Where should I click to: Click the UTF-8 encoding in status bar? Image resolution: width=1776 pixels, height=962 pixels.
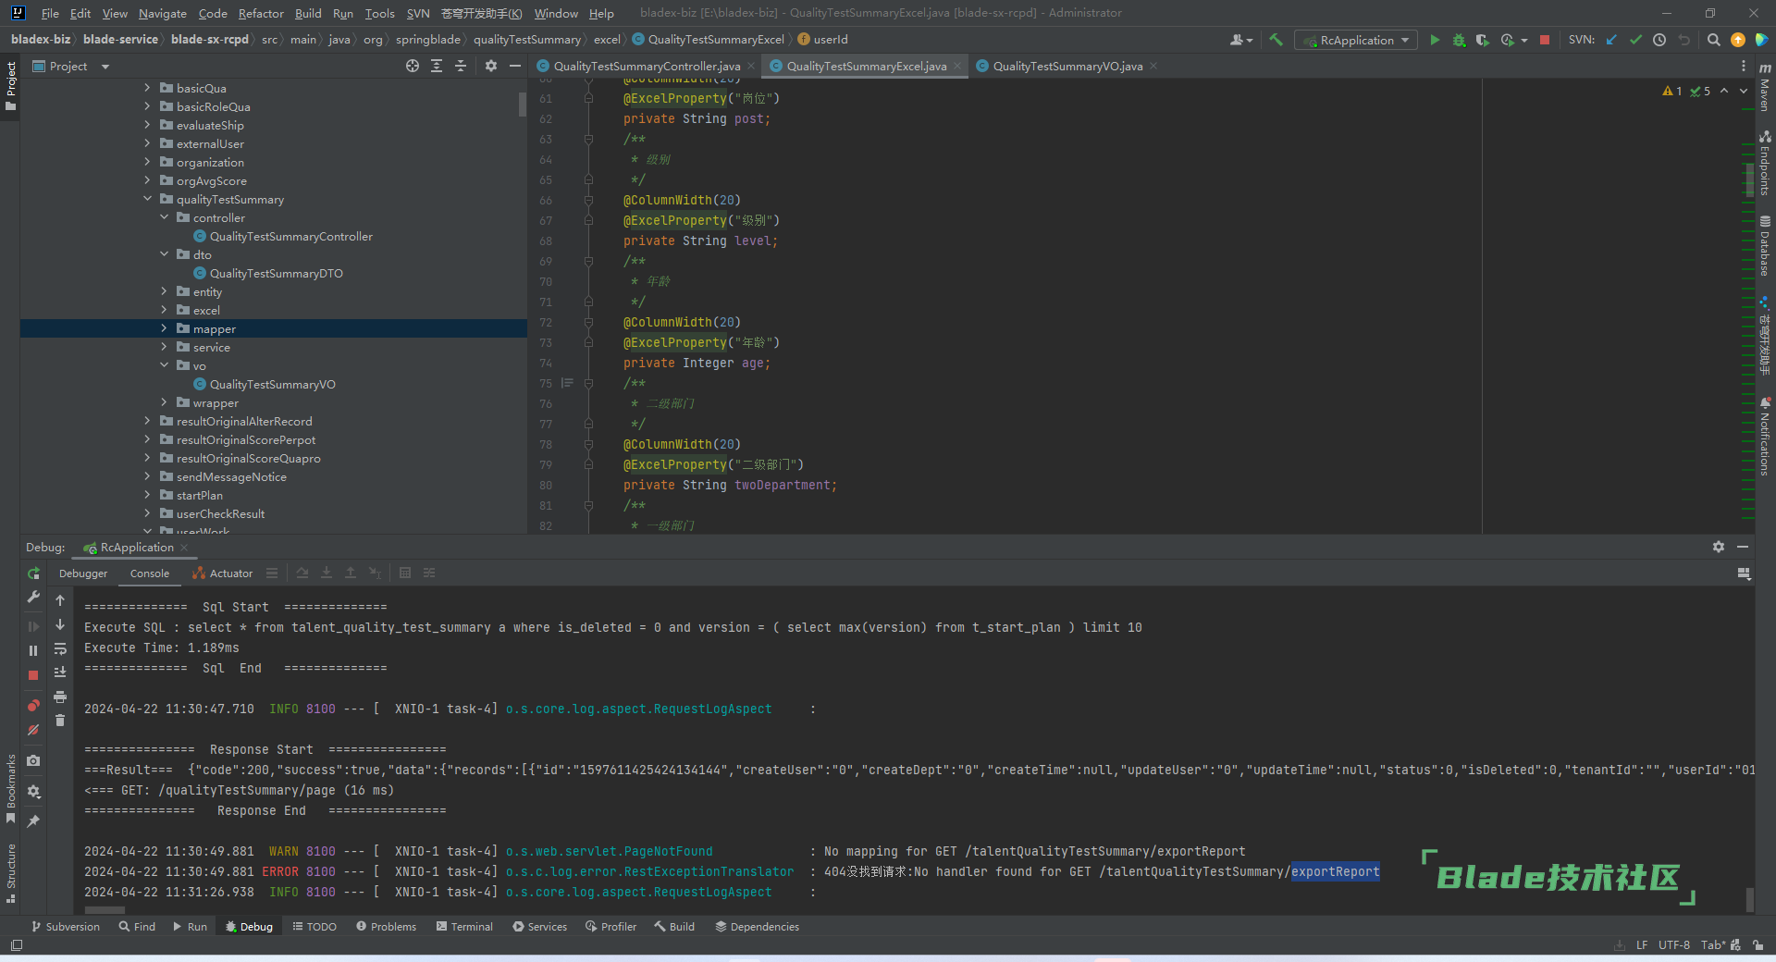(1673, 944)
